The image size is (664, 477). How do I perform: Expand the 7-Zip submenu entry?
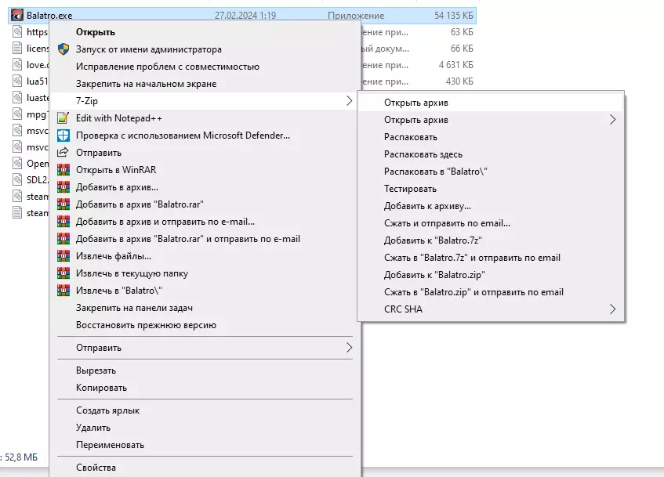click(x=205, y=101)
